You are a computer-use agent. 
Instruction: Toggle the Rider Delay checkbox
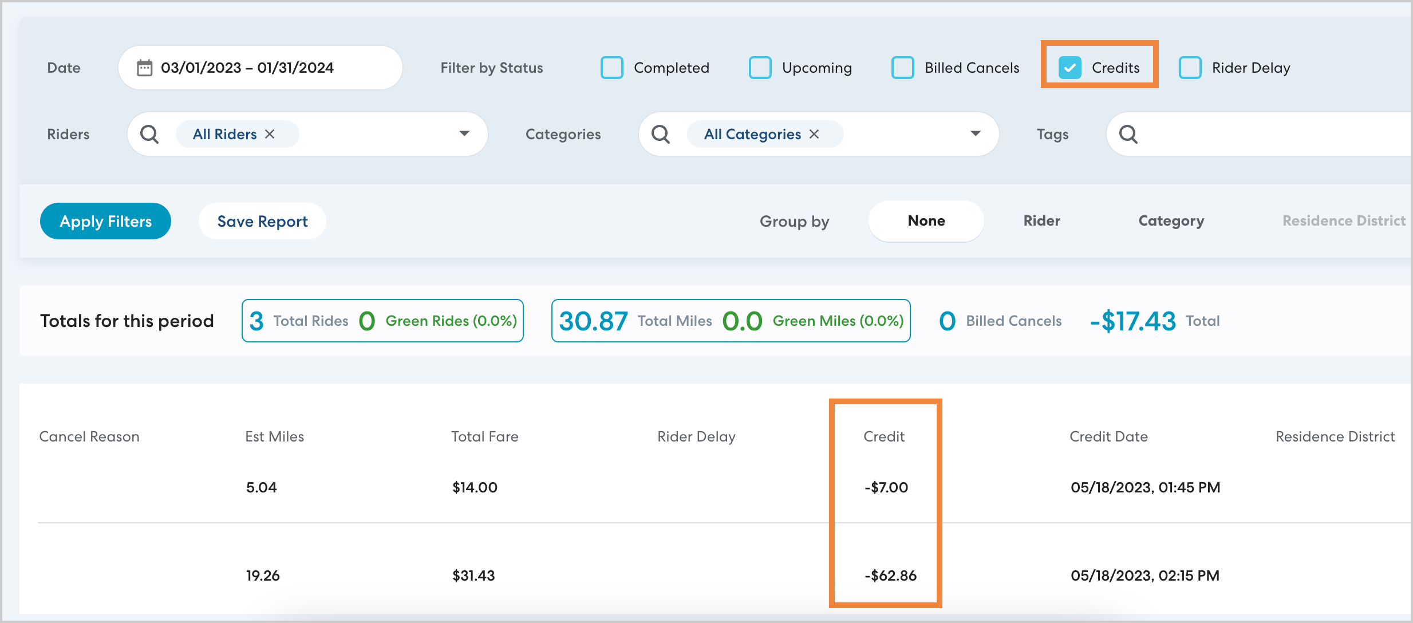[1190, 68]
